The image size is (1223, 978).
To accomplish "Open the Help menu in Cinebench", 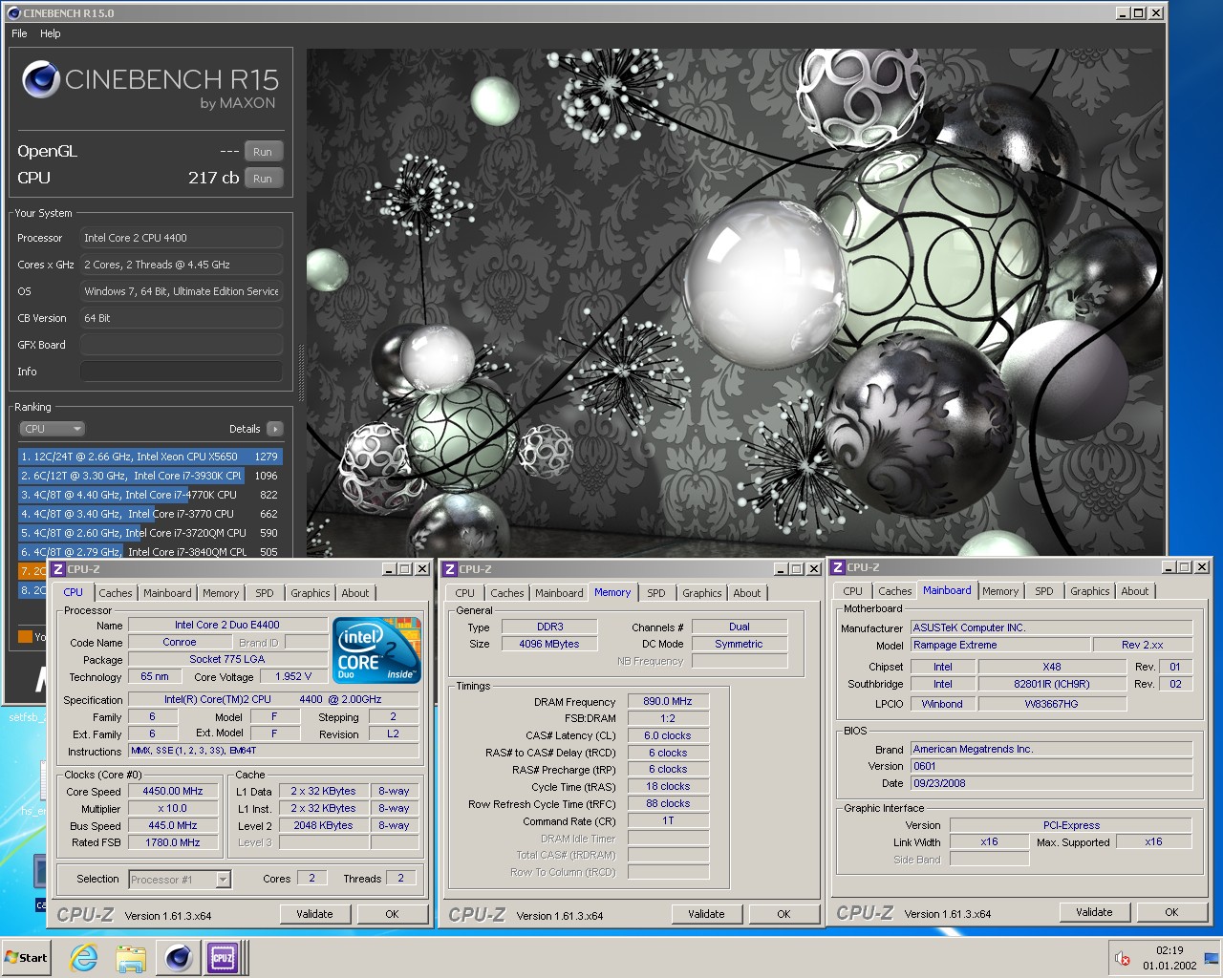I will [x=51, y=33].
